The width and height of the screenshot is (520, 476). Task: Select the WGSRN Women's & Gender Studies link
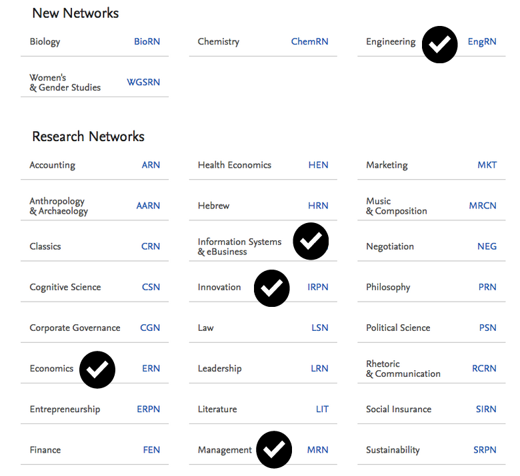click(x=143, y=83)
